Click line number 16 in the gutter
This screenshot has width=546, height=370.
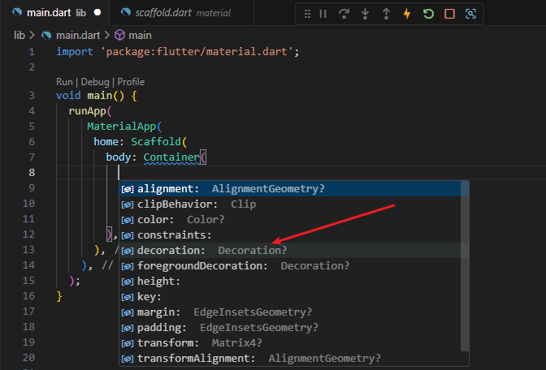[x=28, y=296]
